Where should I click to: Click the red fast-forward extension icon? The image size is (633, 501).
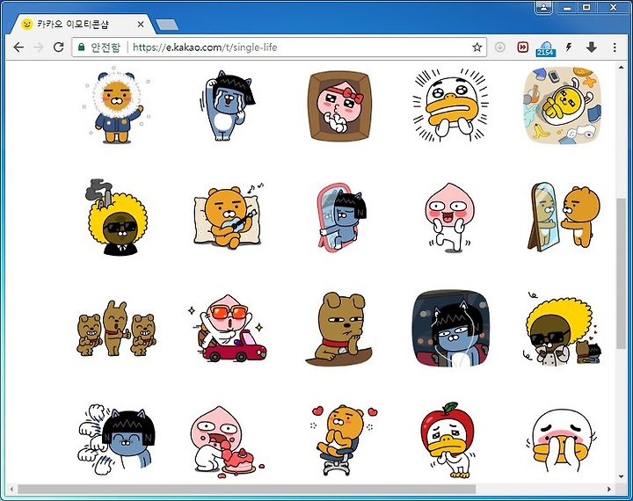523,47
